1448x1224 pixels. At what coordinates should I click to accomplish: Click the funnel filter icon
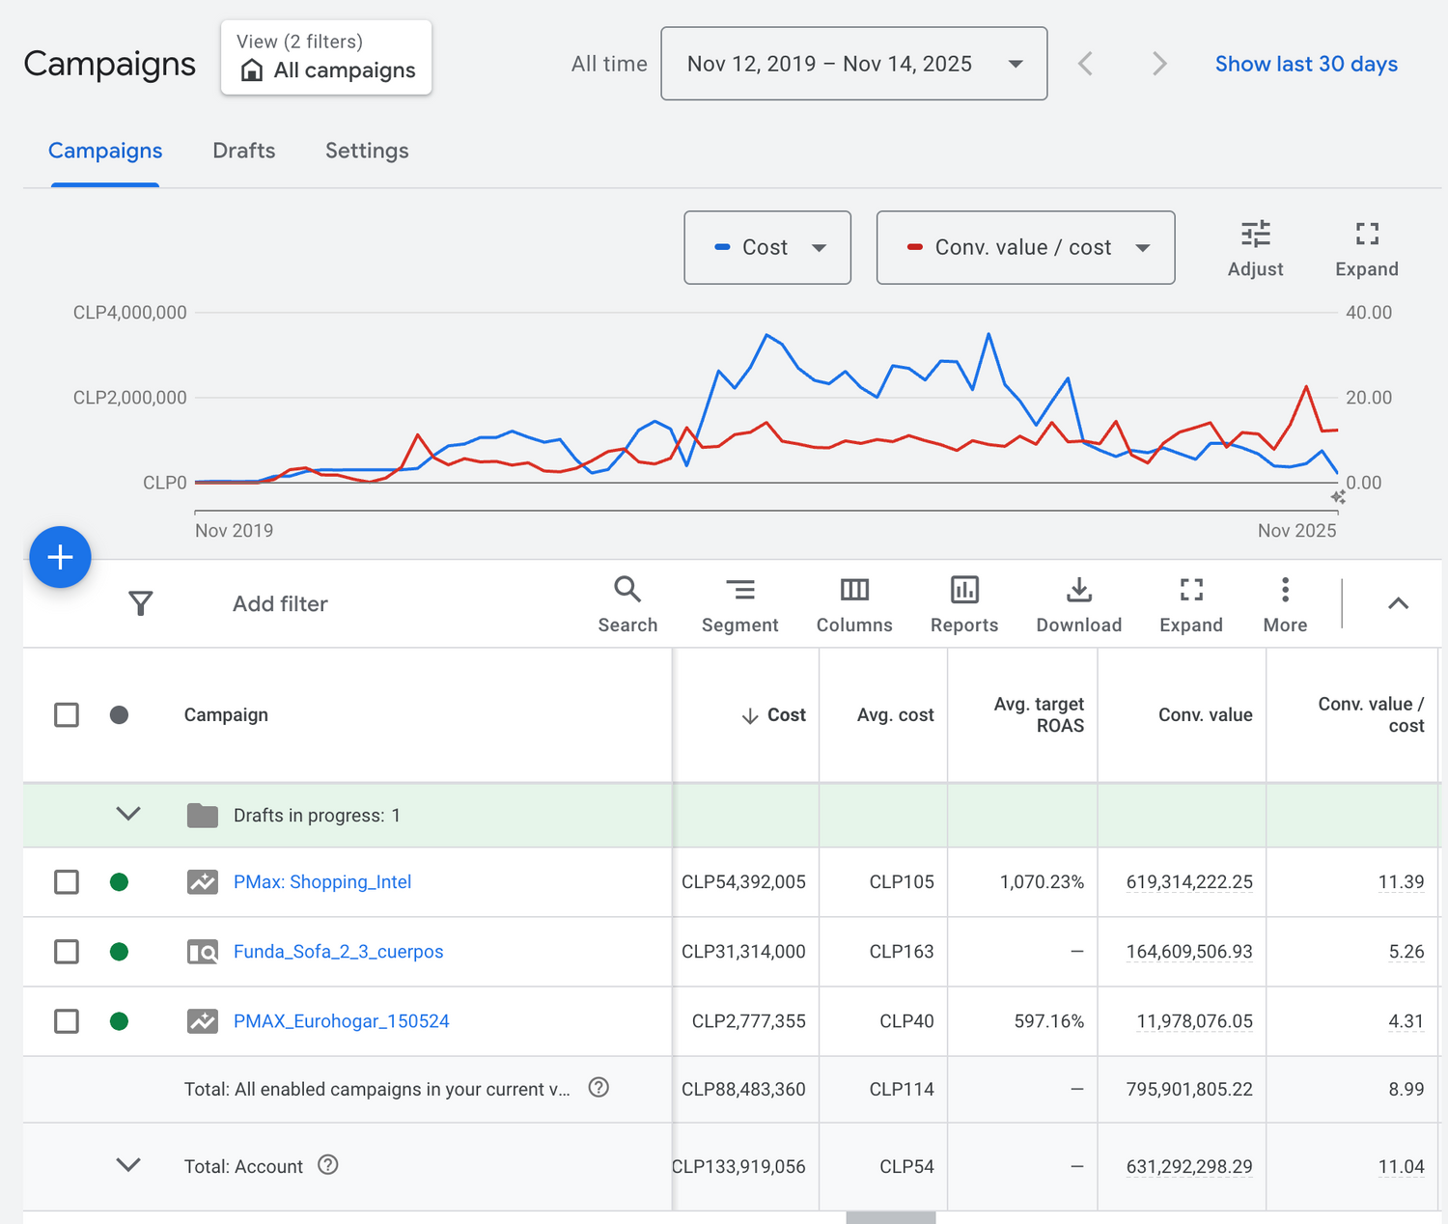coord(141,603)
